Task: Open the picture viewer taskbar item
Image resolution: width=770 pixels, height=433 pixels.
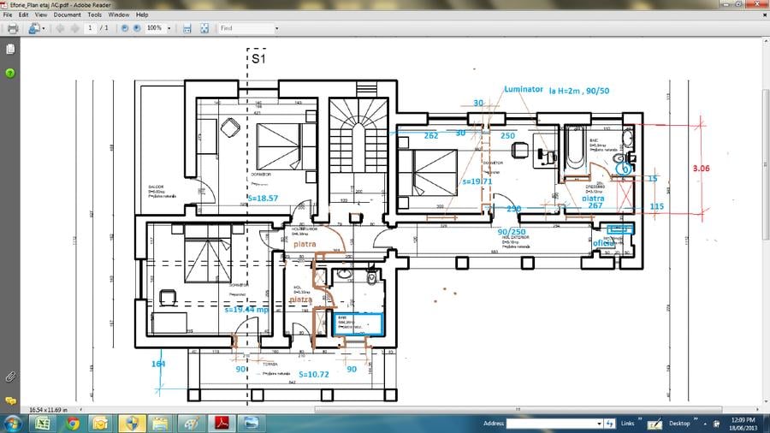Action: (x=251, y=424)
